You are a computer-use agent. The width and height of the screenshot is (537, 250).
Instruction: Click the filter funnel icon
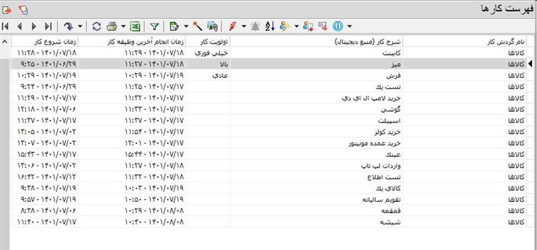pyautogui.click(x=155, y=26)
